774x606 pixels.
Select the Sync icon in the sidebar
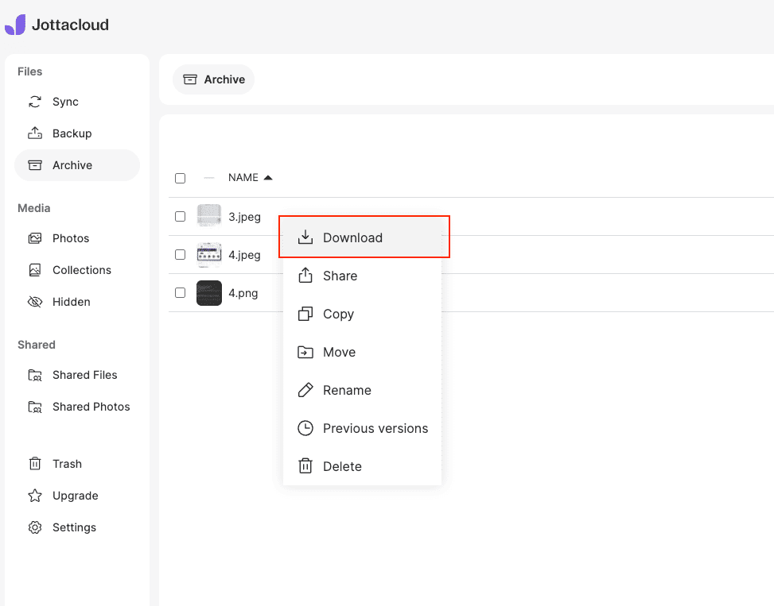pos(33,102)
